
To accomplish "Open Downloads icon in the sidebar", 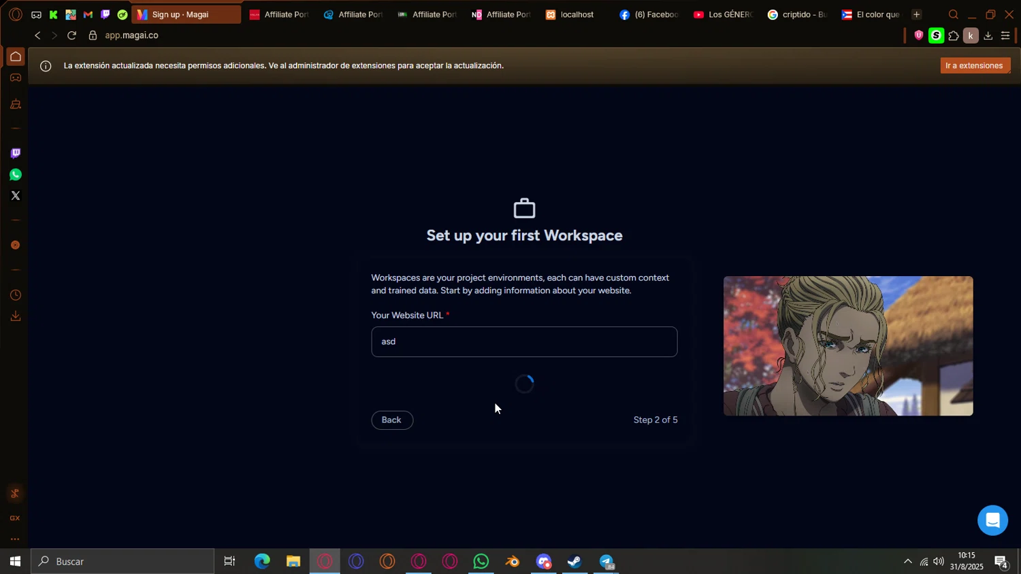I will 15,316.
